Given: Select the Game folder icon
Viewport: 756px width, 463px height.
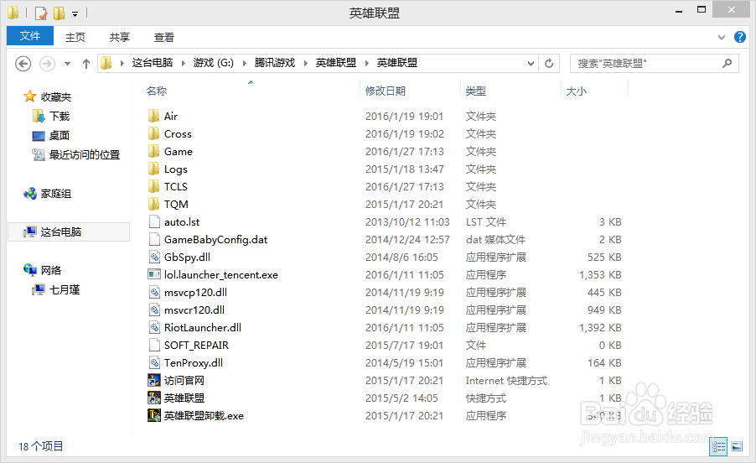Looking at the screenshot, I should 154,152.
